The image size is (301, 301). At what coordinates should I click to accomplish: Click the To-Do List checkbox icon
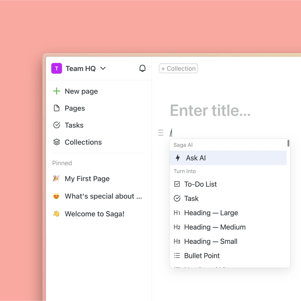click(x=177, y=184)
